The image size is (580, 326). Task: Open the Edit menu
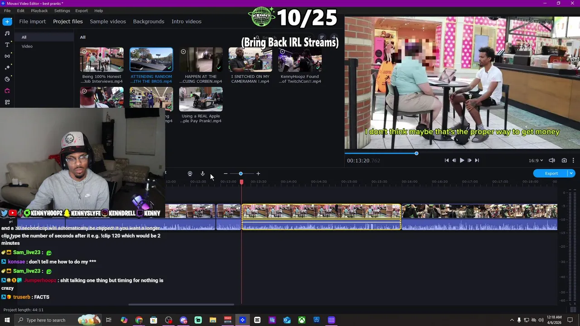tap(21, 10)
